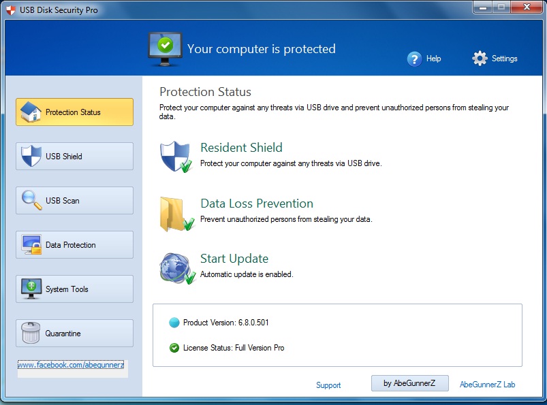The image size is (547, 405).
Task: Open the System Tools section
Action: coord(74,289)
